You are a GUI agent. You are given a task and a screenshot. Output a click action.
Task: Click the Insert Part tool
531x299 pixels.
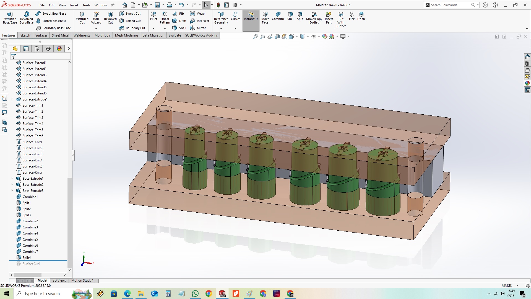[x=329, y=18]
